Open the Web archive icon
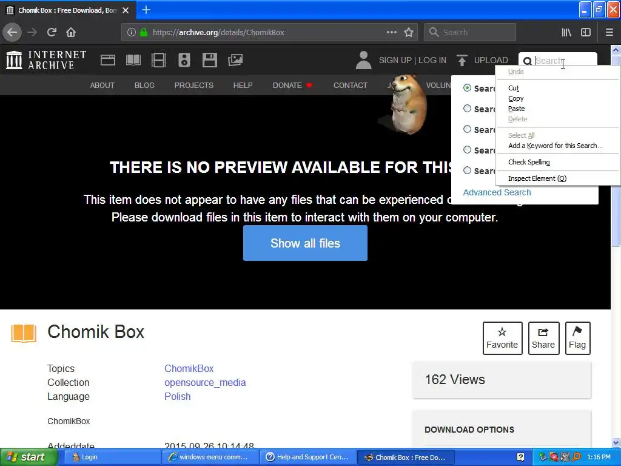621x466 pixels. (108, 60)
